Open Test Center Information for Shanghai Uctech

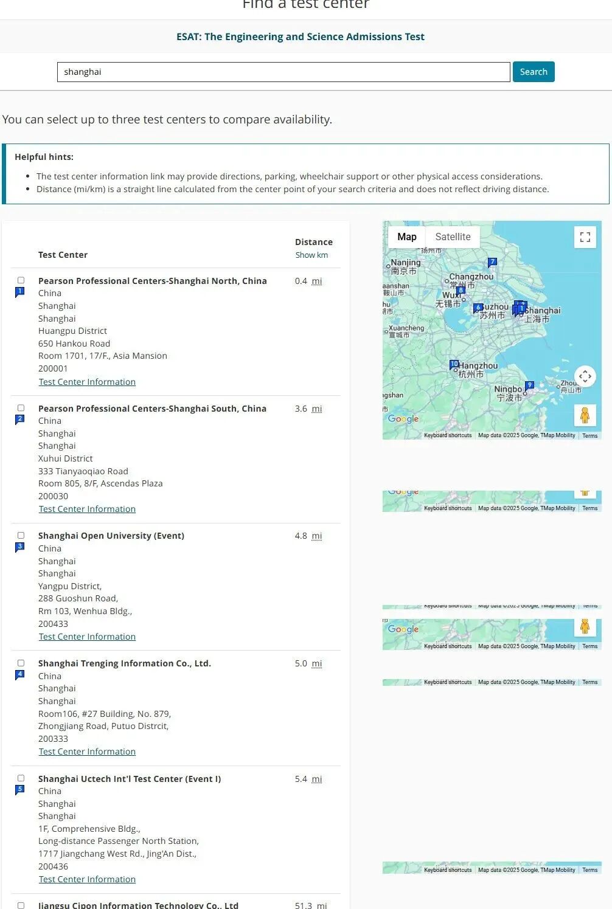[87, 879]
